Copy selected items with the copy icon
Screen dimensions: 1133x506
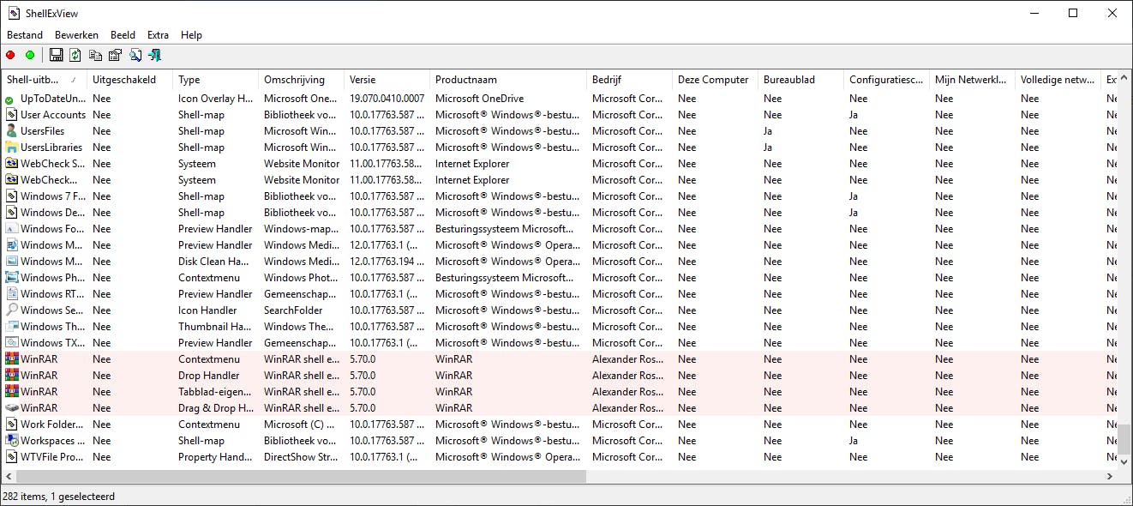[97, 54]
